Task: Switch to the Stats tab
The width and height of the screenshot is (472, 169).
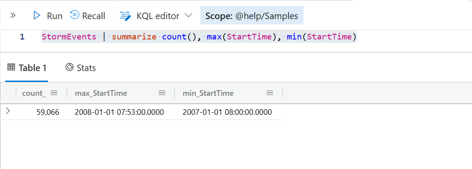Action: [80, 68]
